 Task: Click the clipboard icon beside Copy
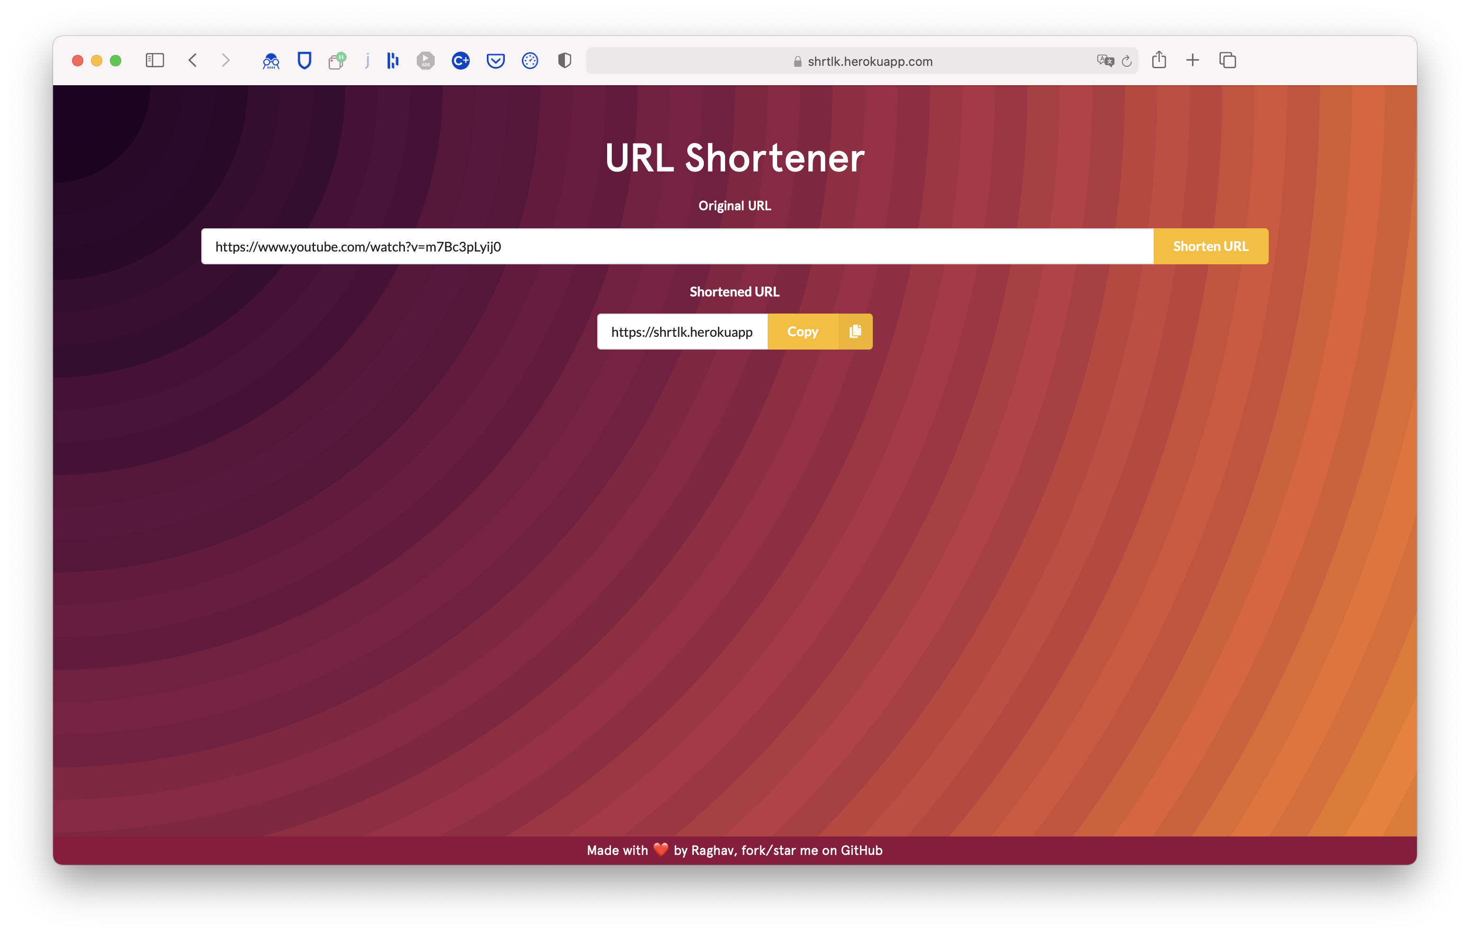tap(855, 332)
